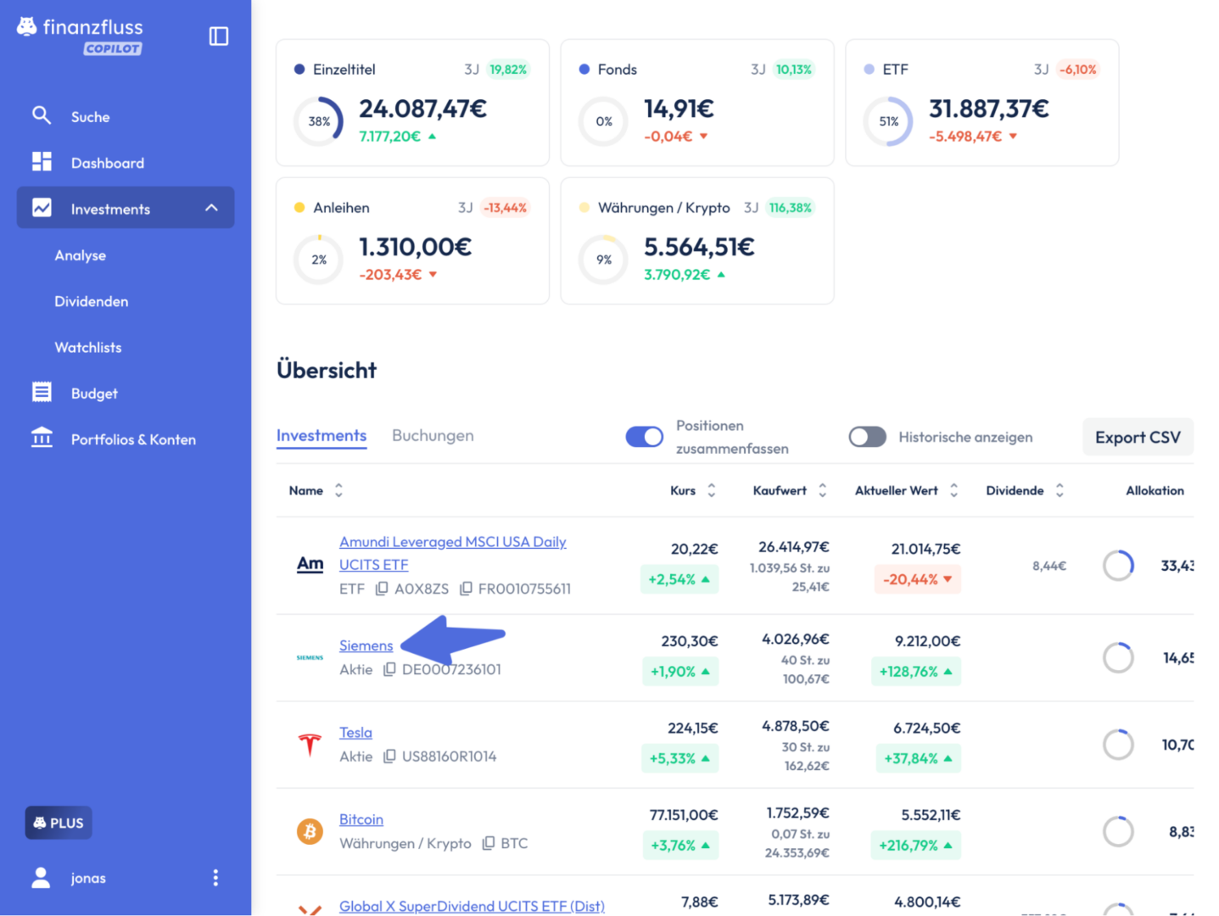Click the PLUS upgrade button
The height and width of the screenshot is (916, 1219).
(59, 823)
